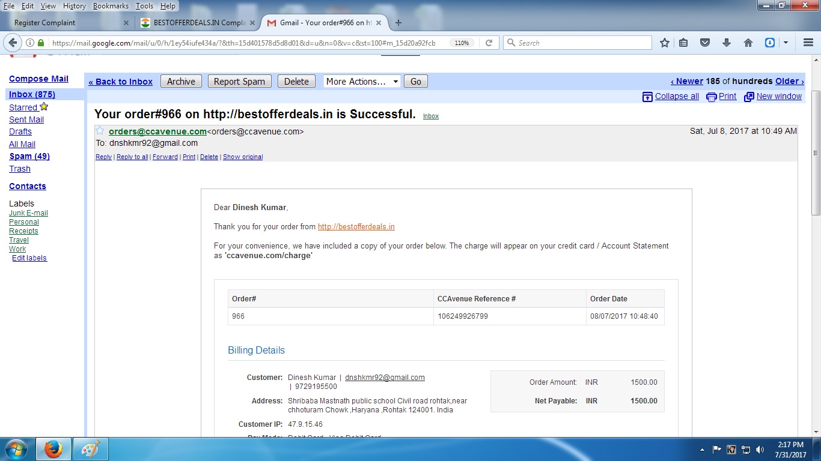Open the volume speaker tray icon
Image resolution: width=821 pixels, height=461 pixels.
[x=760, y=449]
